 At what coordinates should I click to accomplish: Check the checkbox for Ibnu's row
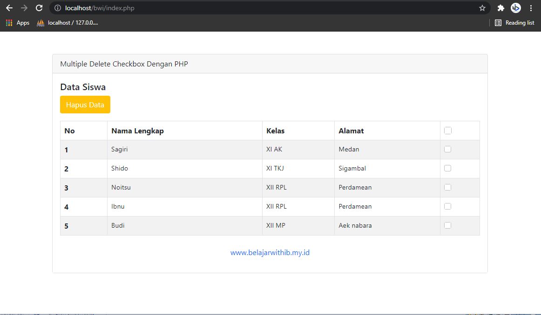(x=447, y=206)
